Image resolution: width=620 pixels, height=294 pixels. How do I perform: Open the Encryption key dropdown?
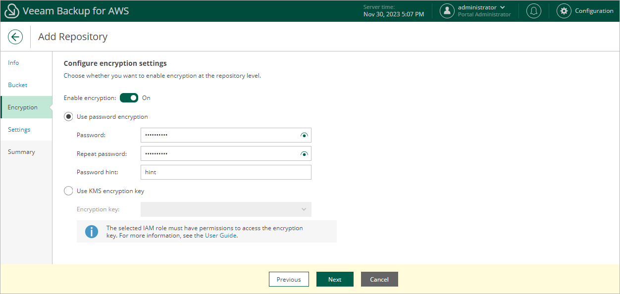pos(226,209)
